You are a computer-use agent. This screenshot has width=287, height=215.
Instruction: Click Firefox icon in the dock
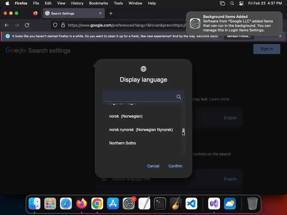(82, 204)
